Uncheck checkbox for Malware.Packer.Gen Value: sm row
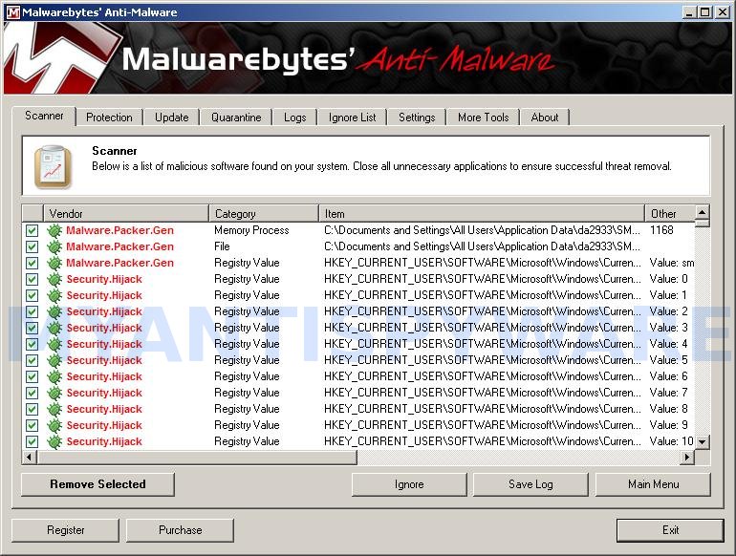The height and width of the screenshot is (556, 736). coord(32,263)
